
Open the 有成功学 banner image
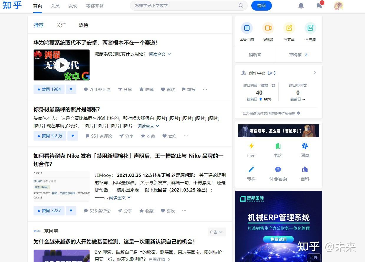pyautogui.click(x=279, y=131)
